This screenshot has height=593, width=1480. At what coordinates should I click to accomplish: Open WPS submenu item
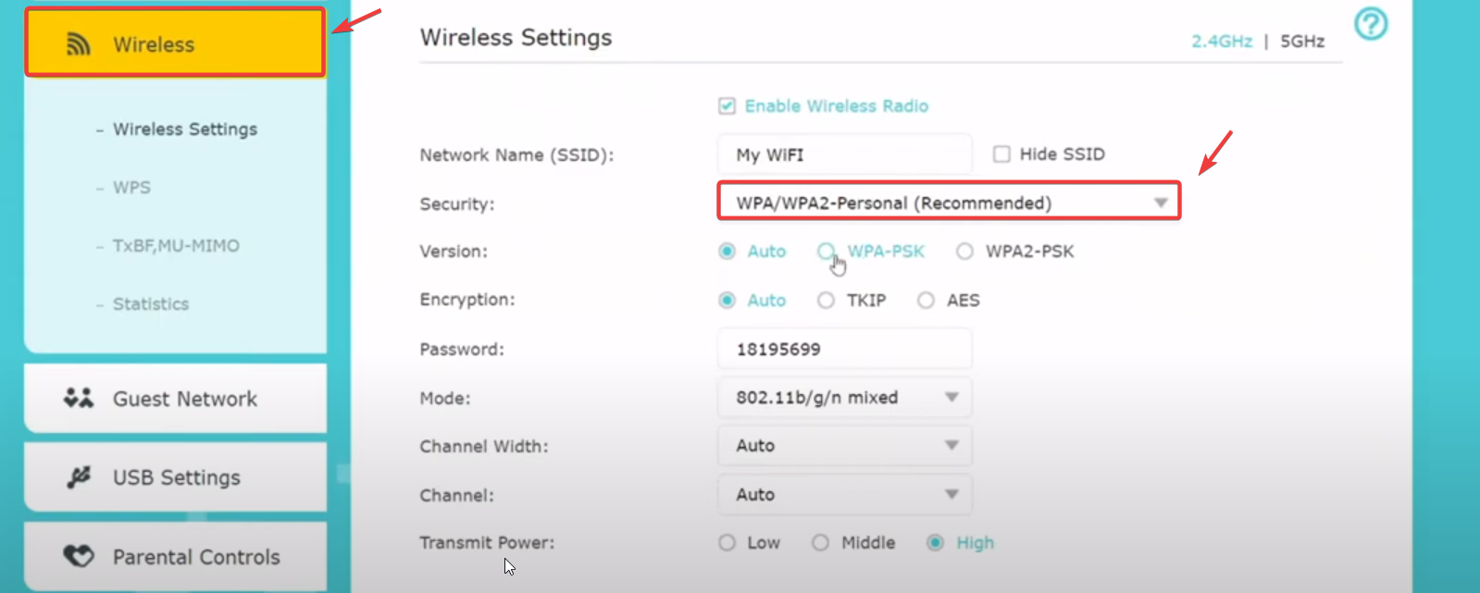[131, 188]
